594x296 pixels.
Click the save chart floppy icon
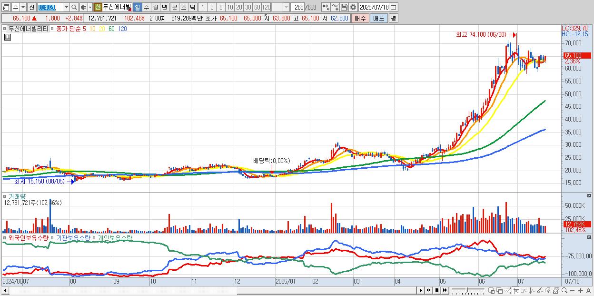344,7
